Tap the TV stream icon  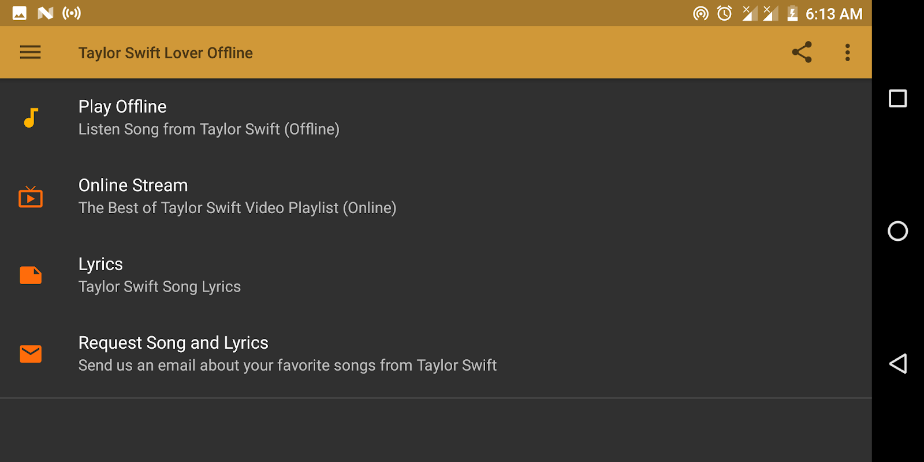tap(31, 197)
